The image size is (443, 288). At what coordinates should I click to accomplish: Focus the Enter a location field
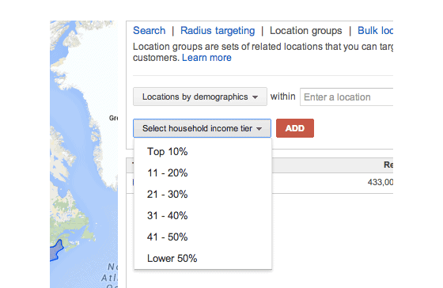(346, 97)
